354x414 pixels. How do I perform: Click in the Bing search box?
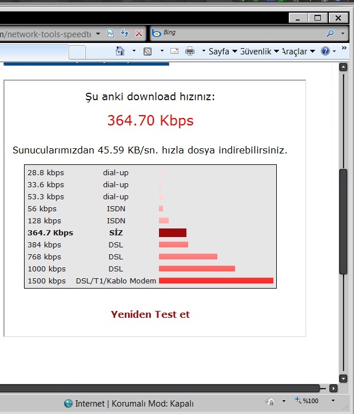(240, 34)
